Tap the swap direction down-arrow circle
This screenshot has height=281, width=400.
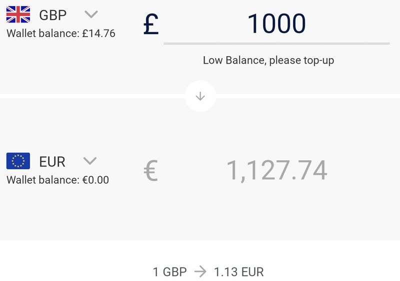[200, 96]
